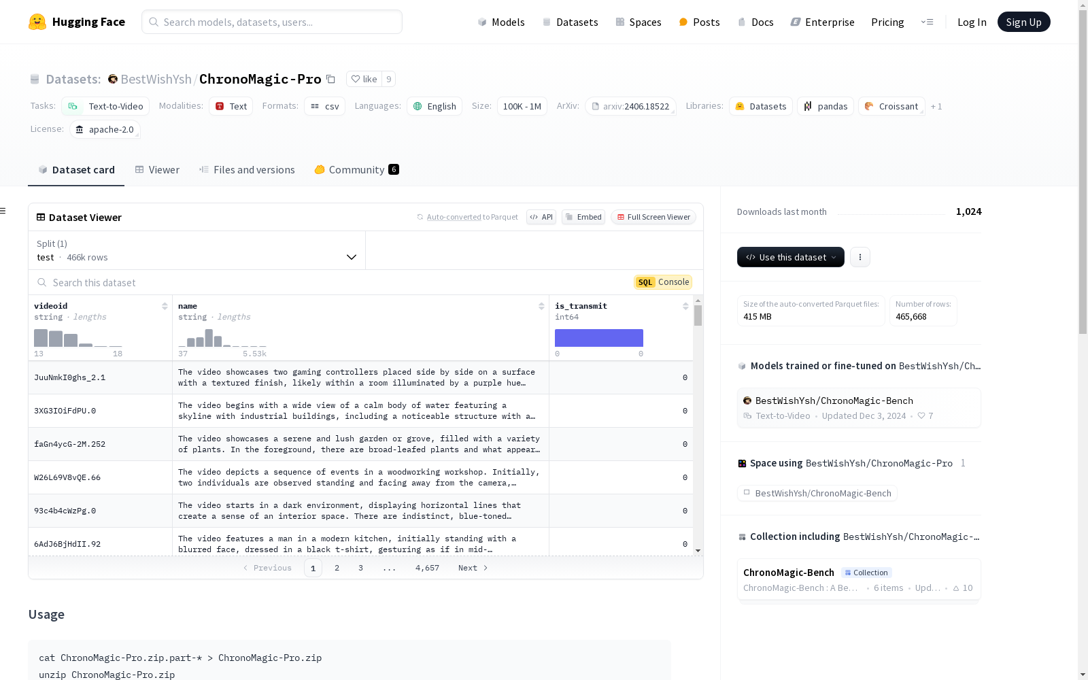This screenshot has height=680, width=1088.
Task: Click the Sign Up button
Action: [1023, 22]
